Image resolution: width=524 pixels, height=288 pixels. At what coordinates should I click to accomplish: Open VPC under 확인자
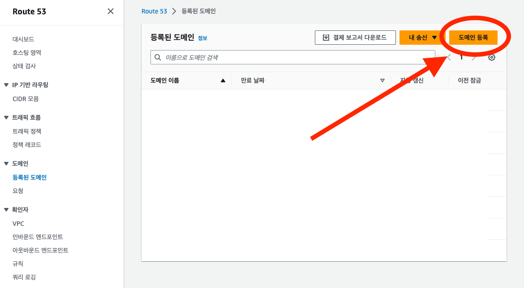click(x=18, y=224)
